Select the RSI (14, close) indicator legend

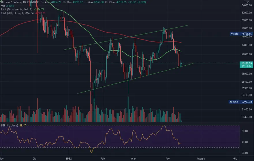(x=14, y=125)
